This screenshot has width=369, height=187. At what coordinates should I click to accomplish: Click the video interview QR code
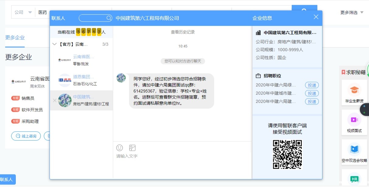pyautogui.click(x=287, y=154)
